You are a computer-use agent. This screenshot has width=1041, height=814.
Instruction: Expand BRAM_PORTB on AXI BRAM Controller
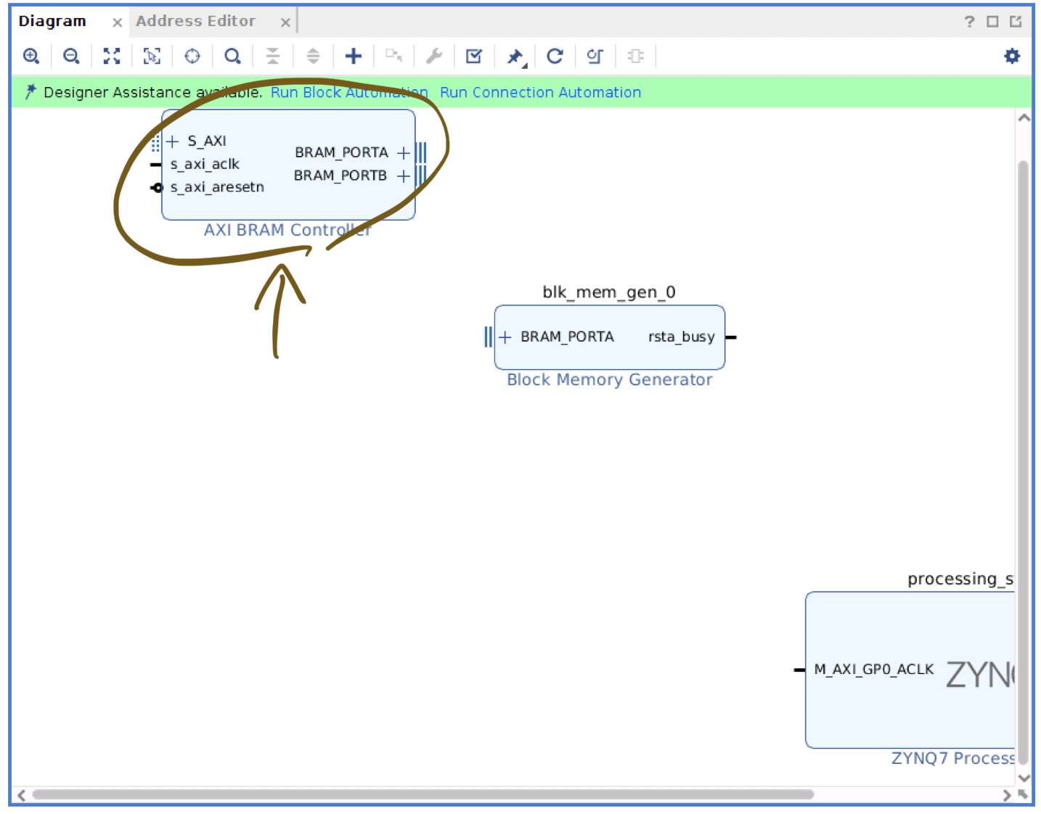404,176
